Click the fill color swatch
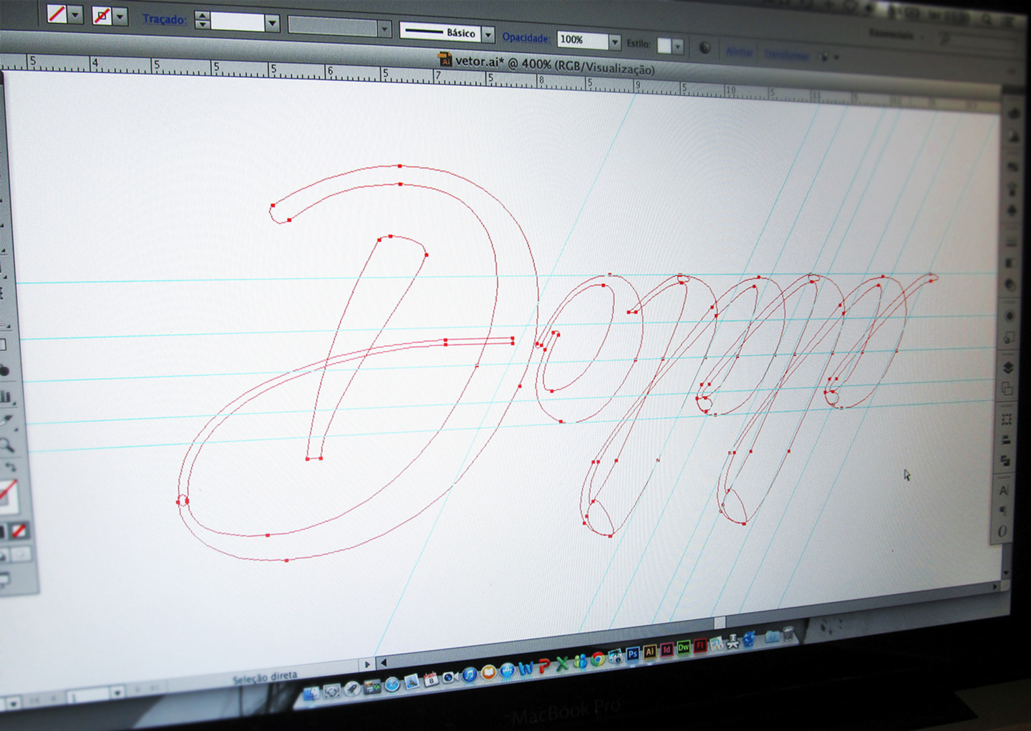The width and height of the screenshot is (1031, 731). tap(57, 14)
